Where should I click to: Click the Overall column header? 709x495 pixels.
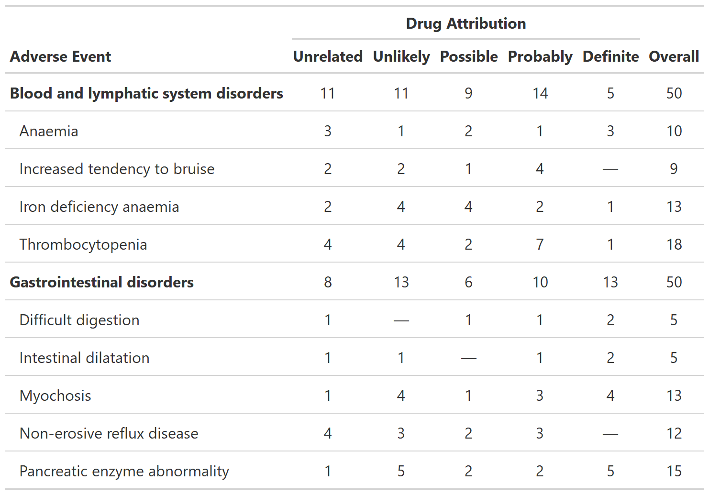tap(674, 56)
